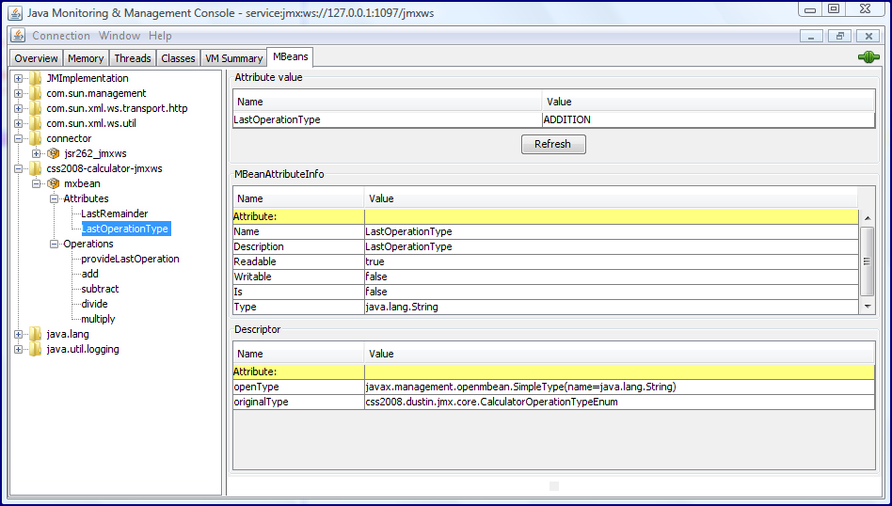Select the add operation
892x506 pixels.
coord(90,274)
